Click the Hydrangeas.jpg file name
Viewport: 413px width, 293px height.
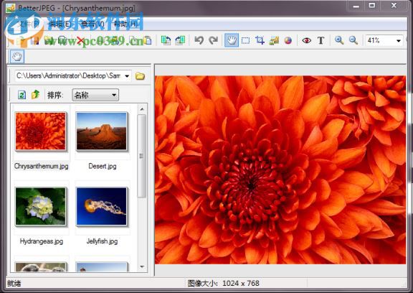42,241
